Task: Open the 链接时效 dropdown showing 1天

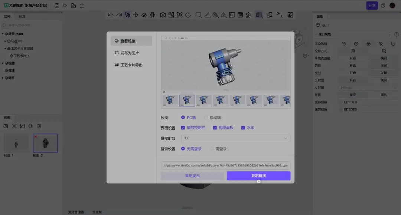Action: [x=235, y=138]
